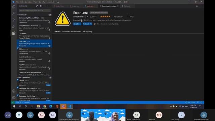Screen dimensions: 215x121
Task: Open notifications bell in VS Code status bar
Action: tap(202, 103)
